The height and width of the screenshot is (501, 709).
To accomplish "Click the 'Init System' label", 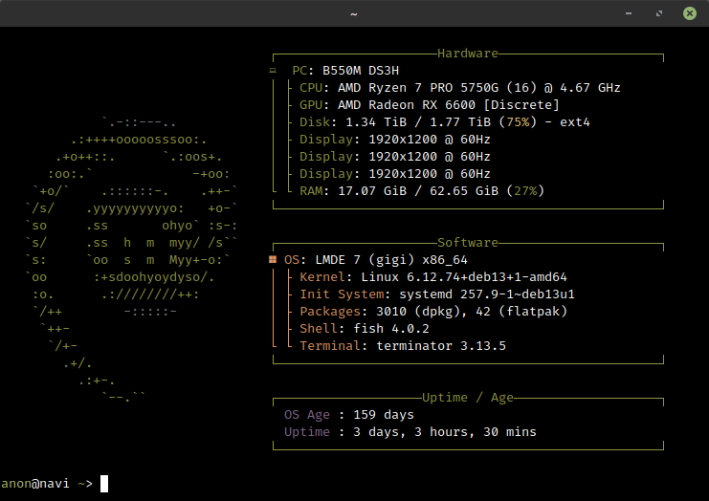I will [342, 294].
